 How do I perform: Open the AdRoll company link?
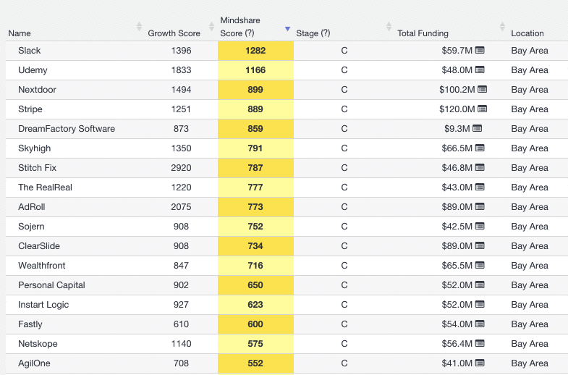coord(32,207)
